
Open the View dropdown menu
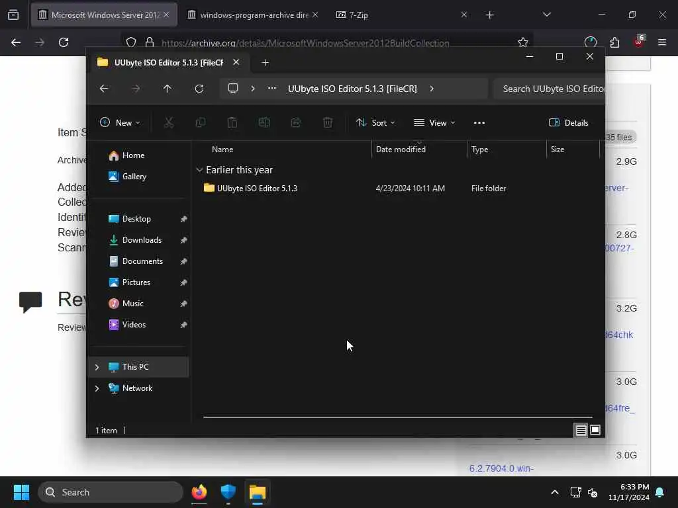tap(434, 122)
